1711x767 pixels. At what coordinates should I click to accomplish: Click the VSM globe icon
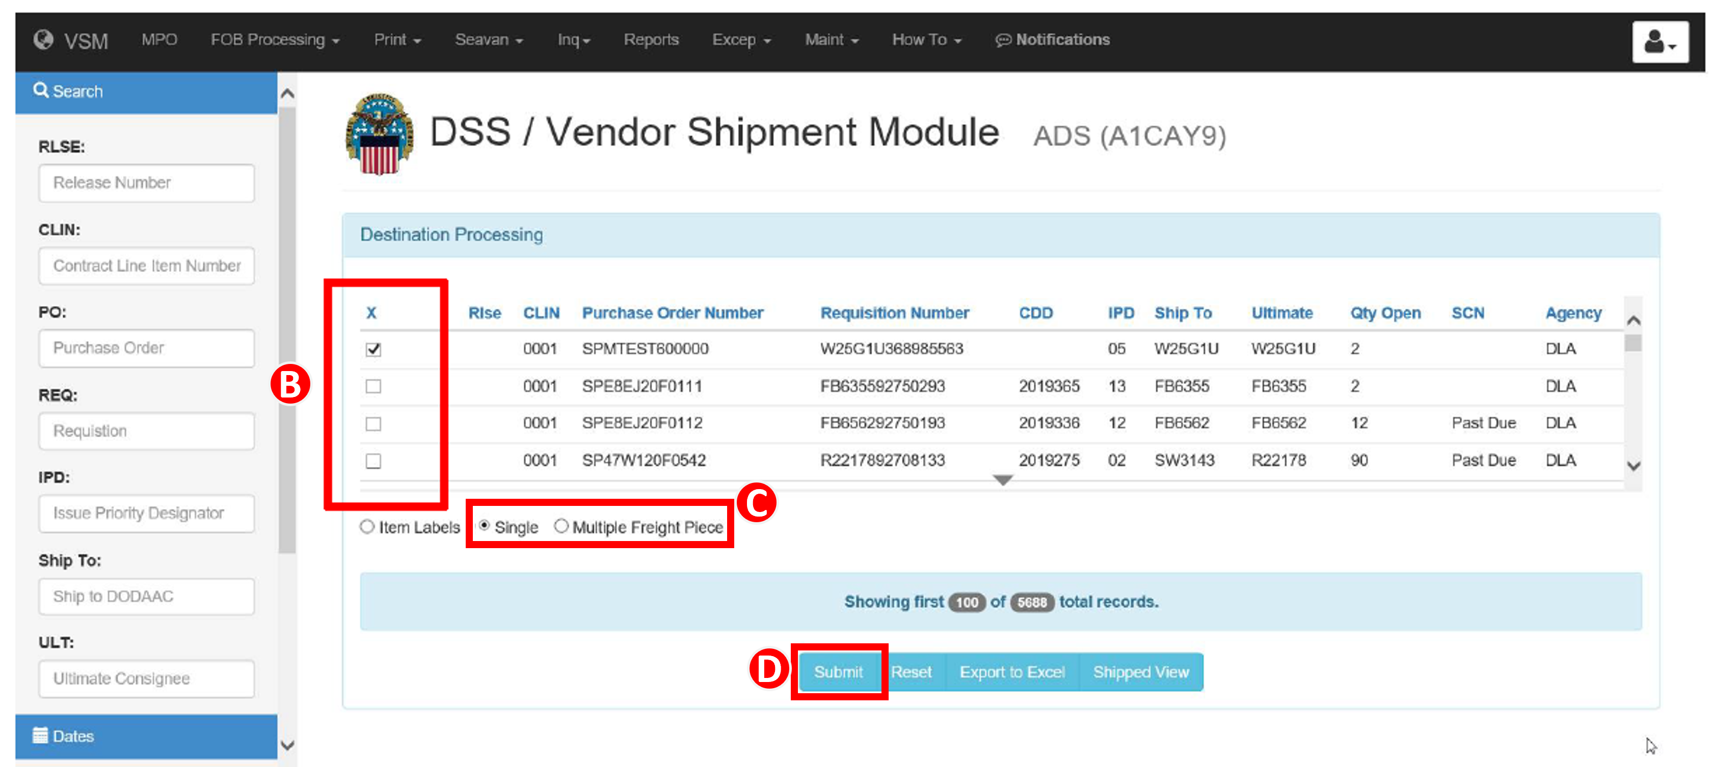(x=44, y=40)
